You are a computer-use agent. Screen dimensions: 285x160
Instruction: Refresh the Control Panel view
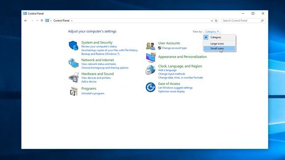(216, 21)
